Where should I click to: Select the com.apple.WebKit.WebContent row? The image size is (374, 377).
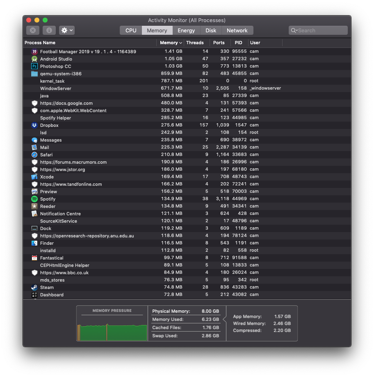(x=187, y=111)
